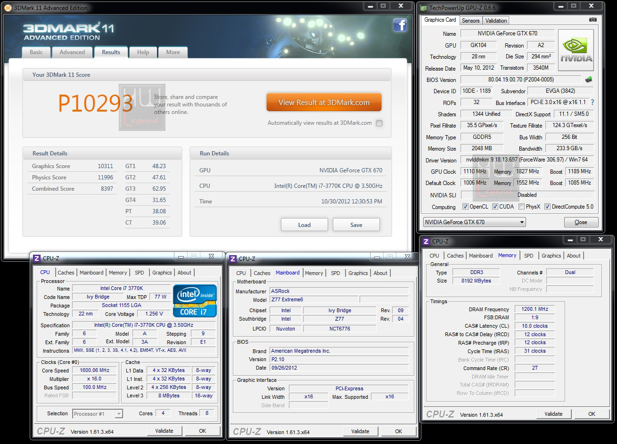Viewport: 617px width, 444px height.
Task: Select the Graphics Card tab in GPU-Z
Action: pyautogui.click(x=440, y=20)
